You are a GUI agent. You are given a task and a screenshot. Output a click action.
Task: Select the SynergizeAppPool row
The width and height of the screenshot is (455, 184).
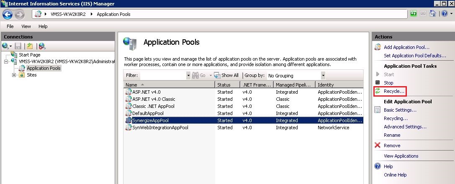(x=244, y=120)
